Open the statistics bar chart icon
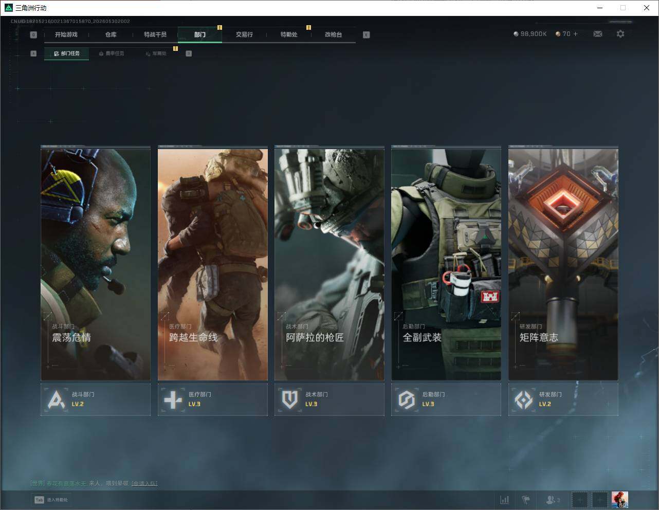659x510 pixels. click(x=505, y=500)
